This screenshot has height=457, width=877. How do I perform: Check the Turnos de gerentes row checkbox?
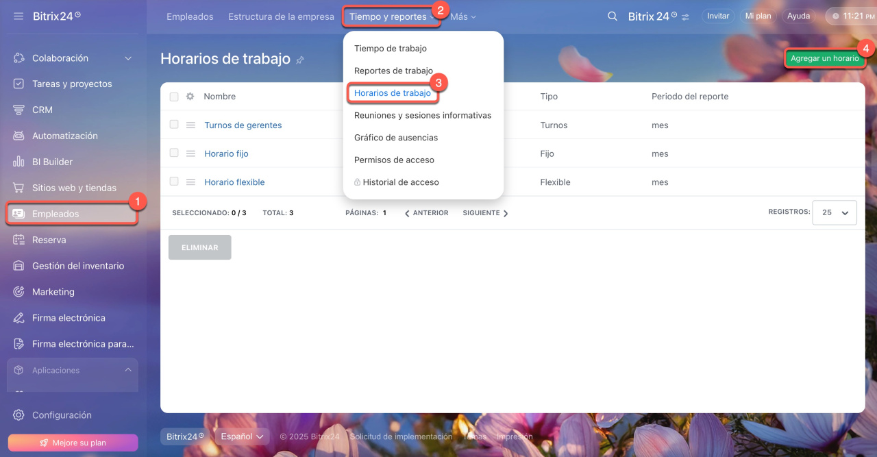point(174,125)
